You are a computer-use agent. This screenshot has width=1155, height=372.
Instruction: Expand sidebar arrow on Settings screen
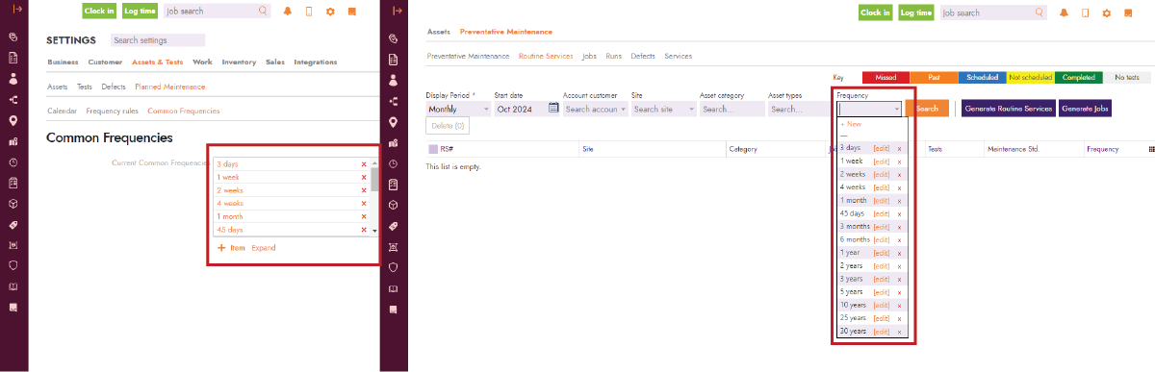click(x=17, y=10)
